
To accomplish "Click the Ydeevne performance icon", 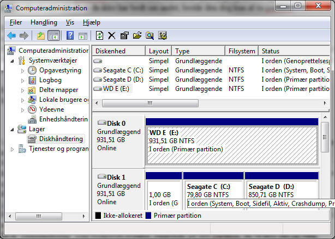I will 32,109.
